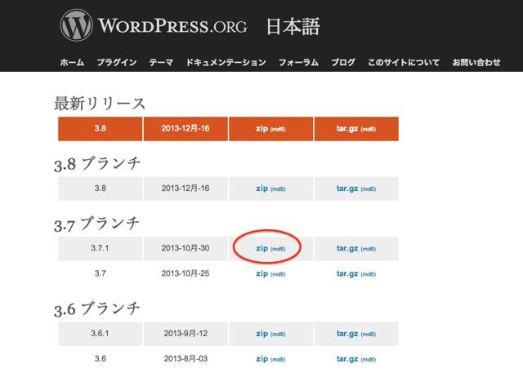Download the 3.8 branch zip file

[x=261, y=187]
